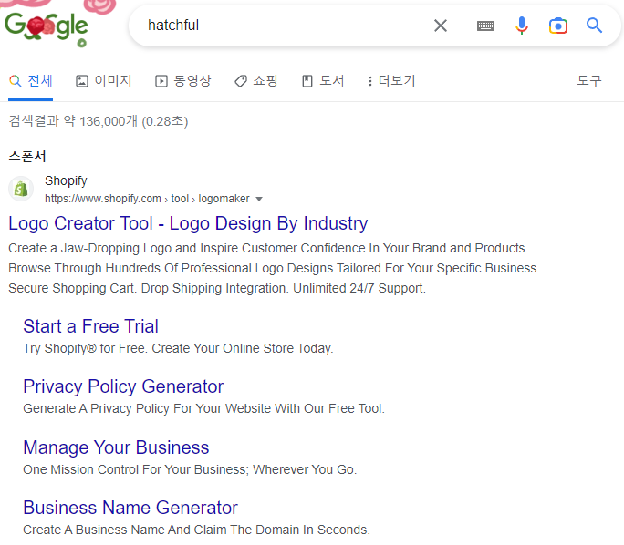This screenshot has width=624, height=545.
Task: Click 'Generate A Privacy Policy' description text
Action: [x=203, y=408]
